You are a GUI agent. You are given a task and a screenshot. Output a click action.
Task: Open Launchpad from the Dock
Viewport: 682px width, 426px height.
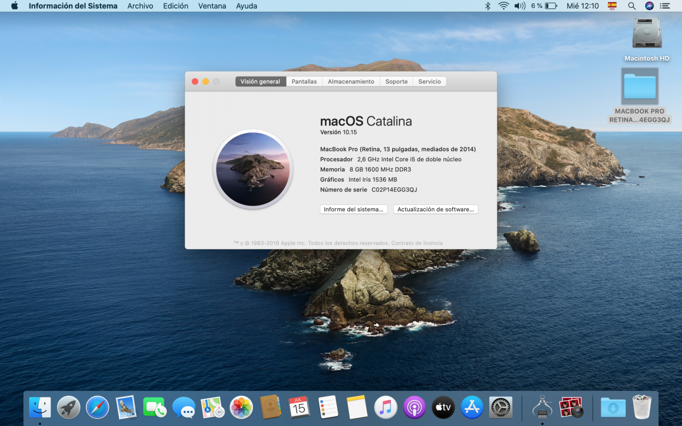pos(69,407)
